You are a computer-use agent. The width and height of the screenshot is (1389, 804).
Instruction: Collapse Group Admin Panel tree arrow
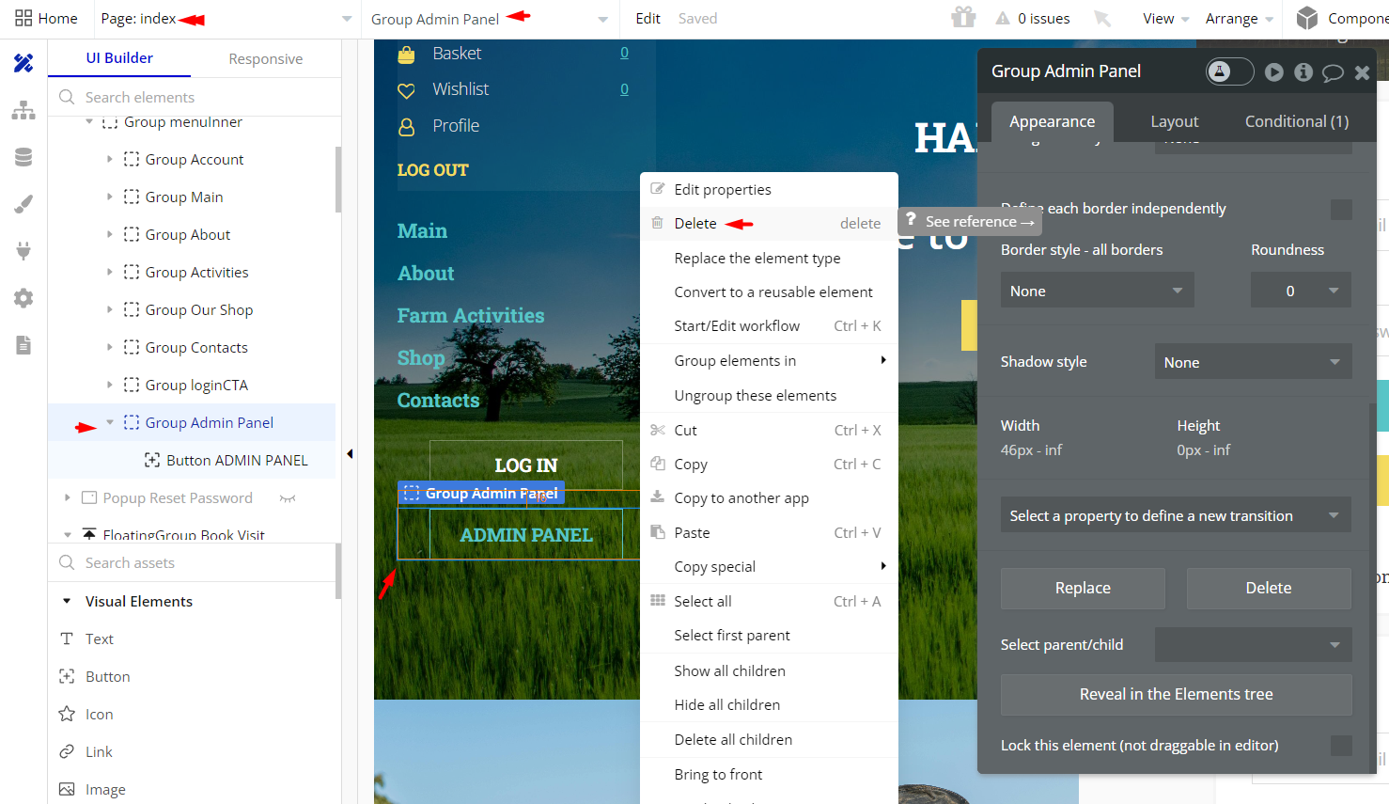point(110,422)
